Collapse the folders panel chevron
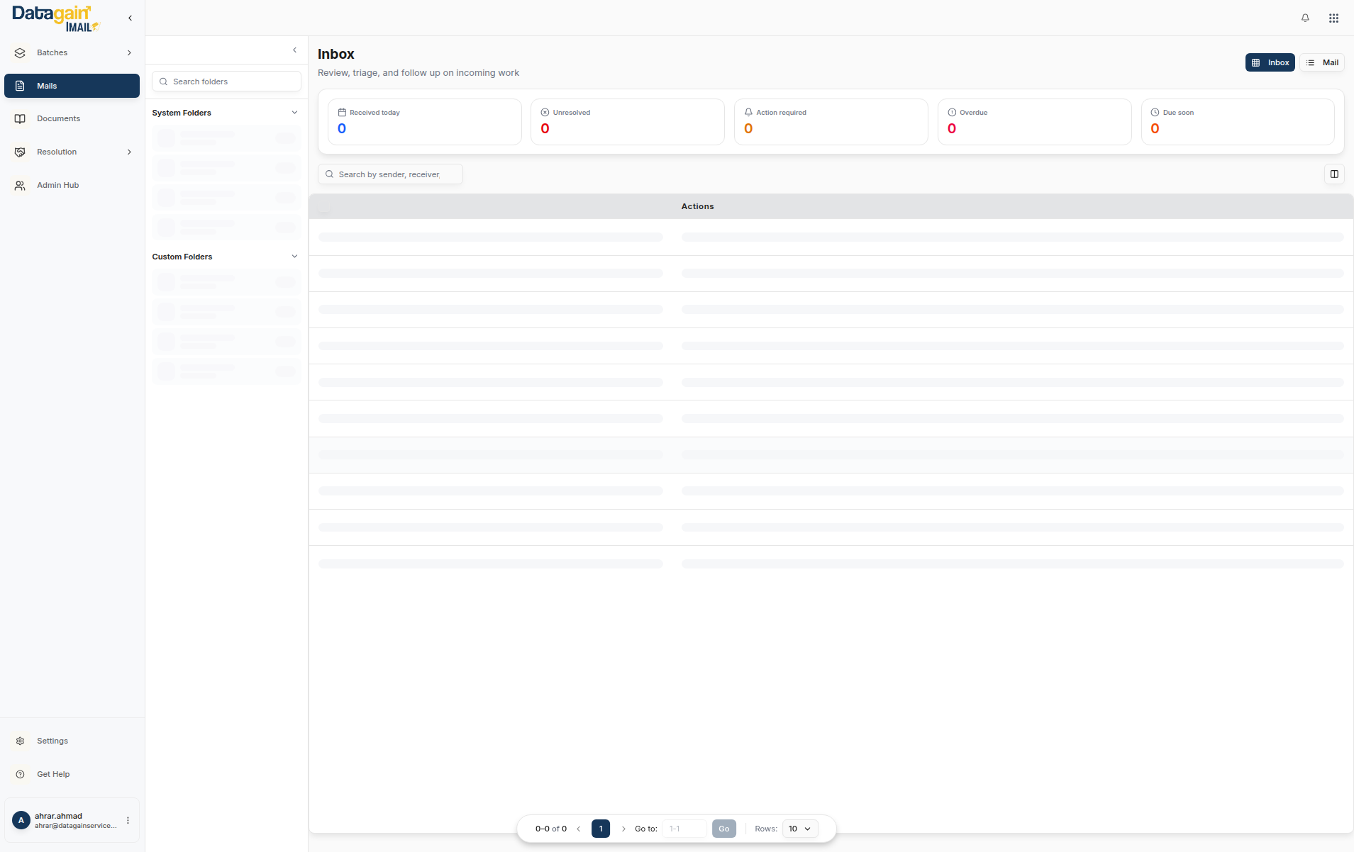 click(294, 50)
